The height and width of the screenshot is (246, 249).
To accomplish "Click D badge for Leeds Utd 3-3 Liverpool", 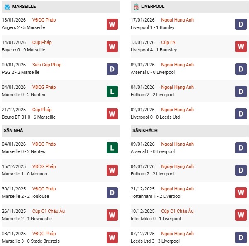I will 241,238.
